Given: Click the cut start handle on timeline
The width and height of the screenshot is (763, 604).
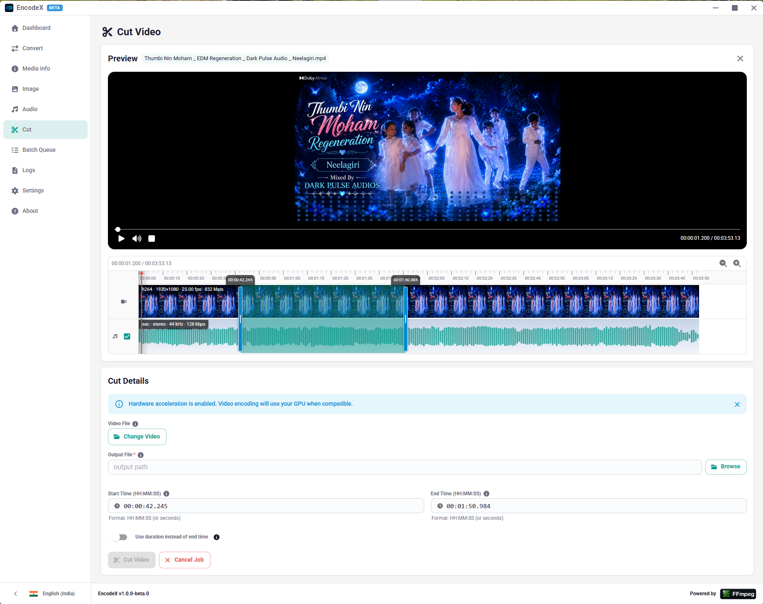Looking at the screenshot, I should (x=240, y=319).
